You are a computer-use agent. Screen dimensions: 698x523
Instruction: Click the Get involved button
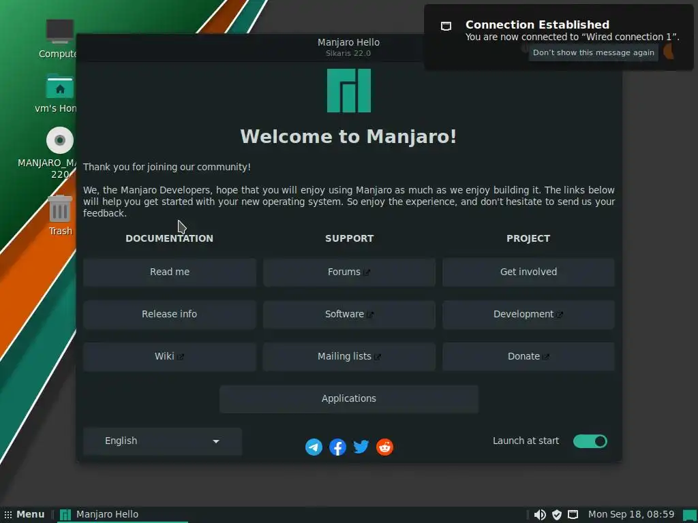click(528, 272)
